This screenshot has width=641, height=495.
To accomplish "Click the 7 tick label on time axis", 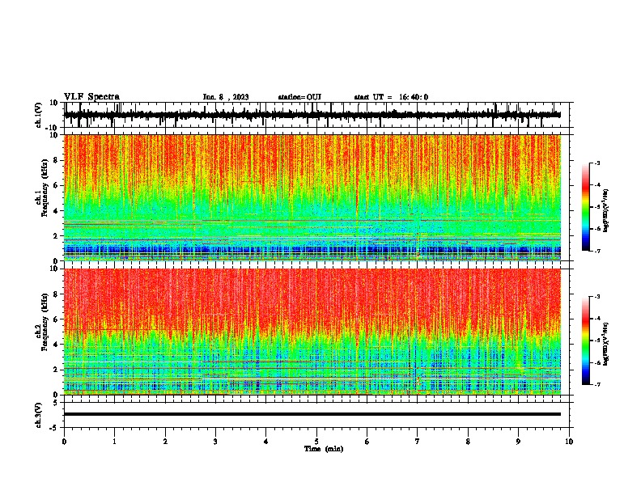I will tap(418, 442).
